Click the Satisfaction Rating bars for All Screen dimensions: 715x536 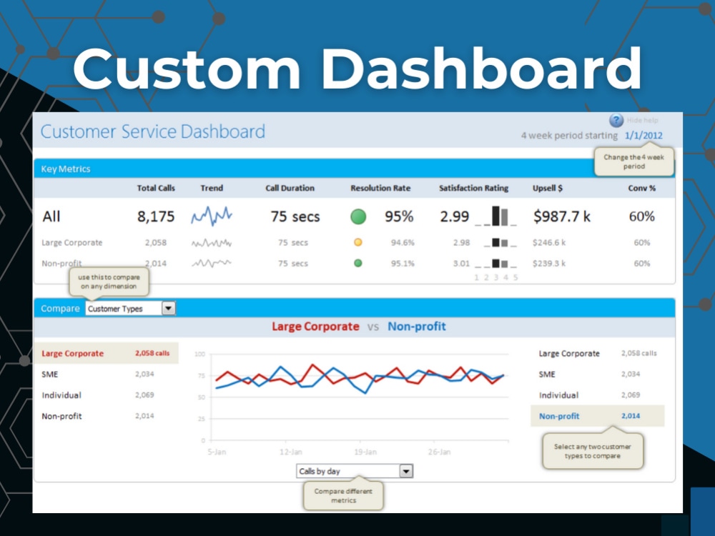pos(500,216)
